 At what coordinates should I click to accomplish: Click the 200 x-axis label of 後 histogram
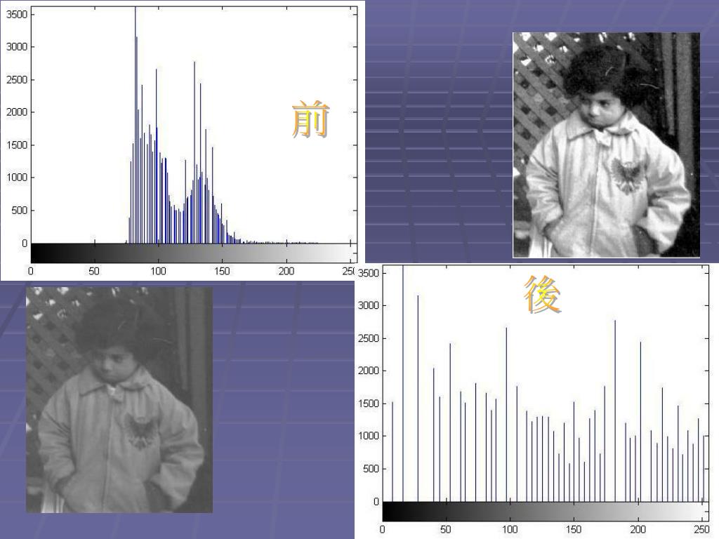point(638,529)
